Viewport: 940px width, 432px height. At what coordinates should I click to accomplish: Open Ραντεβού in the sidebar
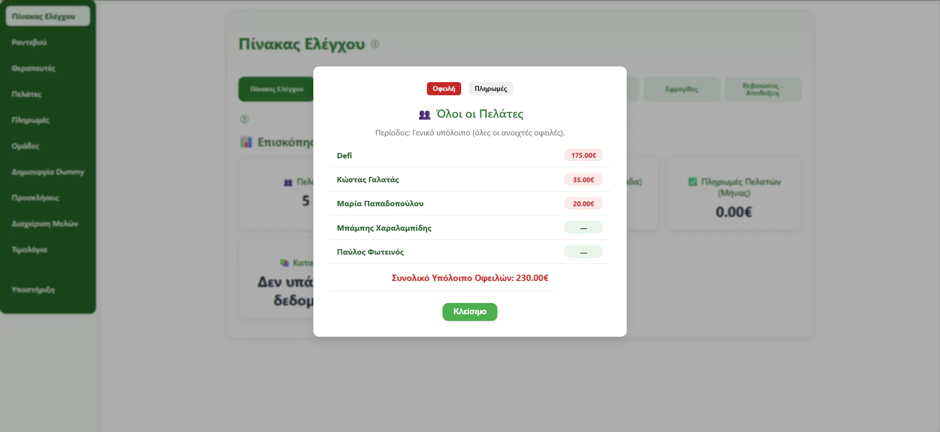click(48, 42)
